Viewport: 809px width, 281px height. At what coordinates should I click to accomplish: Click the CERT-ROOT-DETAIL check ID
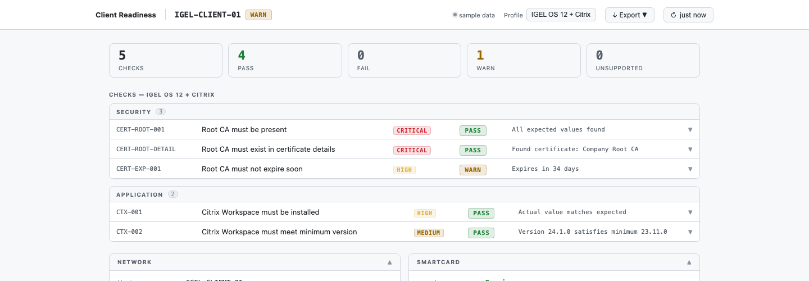pyautogui.click(x=146, y=149)
